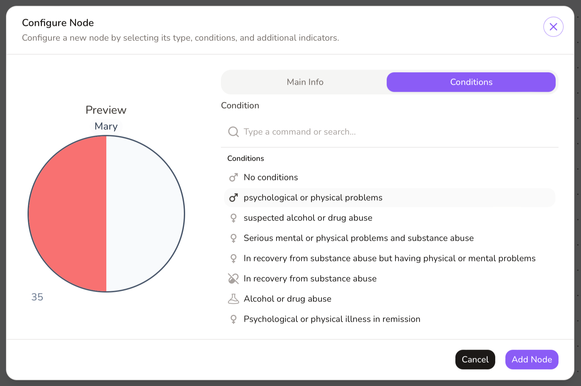Image resolution: width=581 pixels, height=386 pixels.
Task: Click the icon beside illness in remission
Action: 234,319
